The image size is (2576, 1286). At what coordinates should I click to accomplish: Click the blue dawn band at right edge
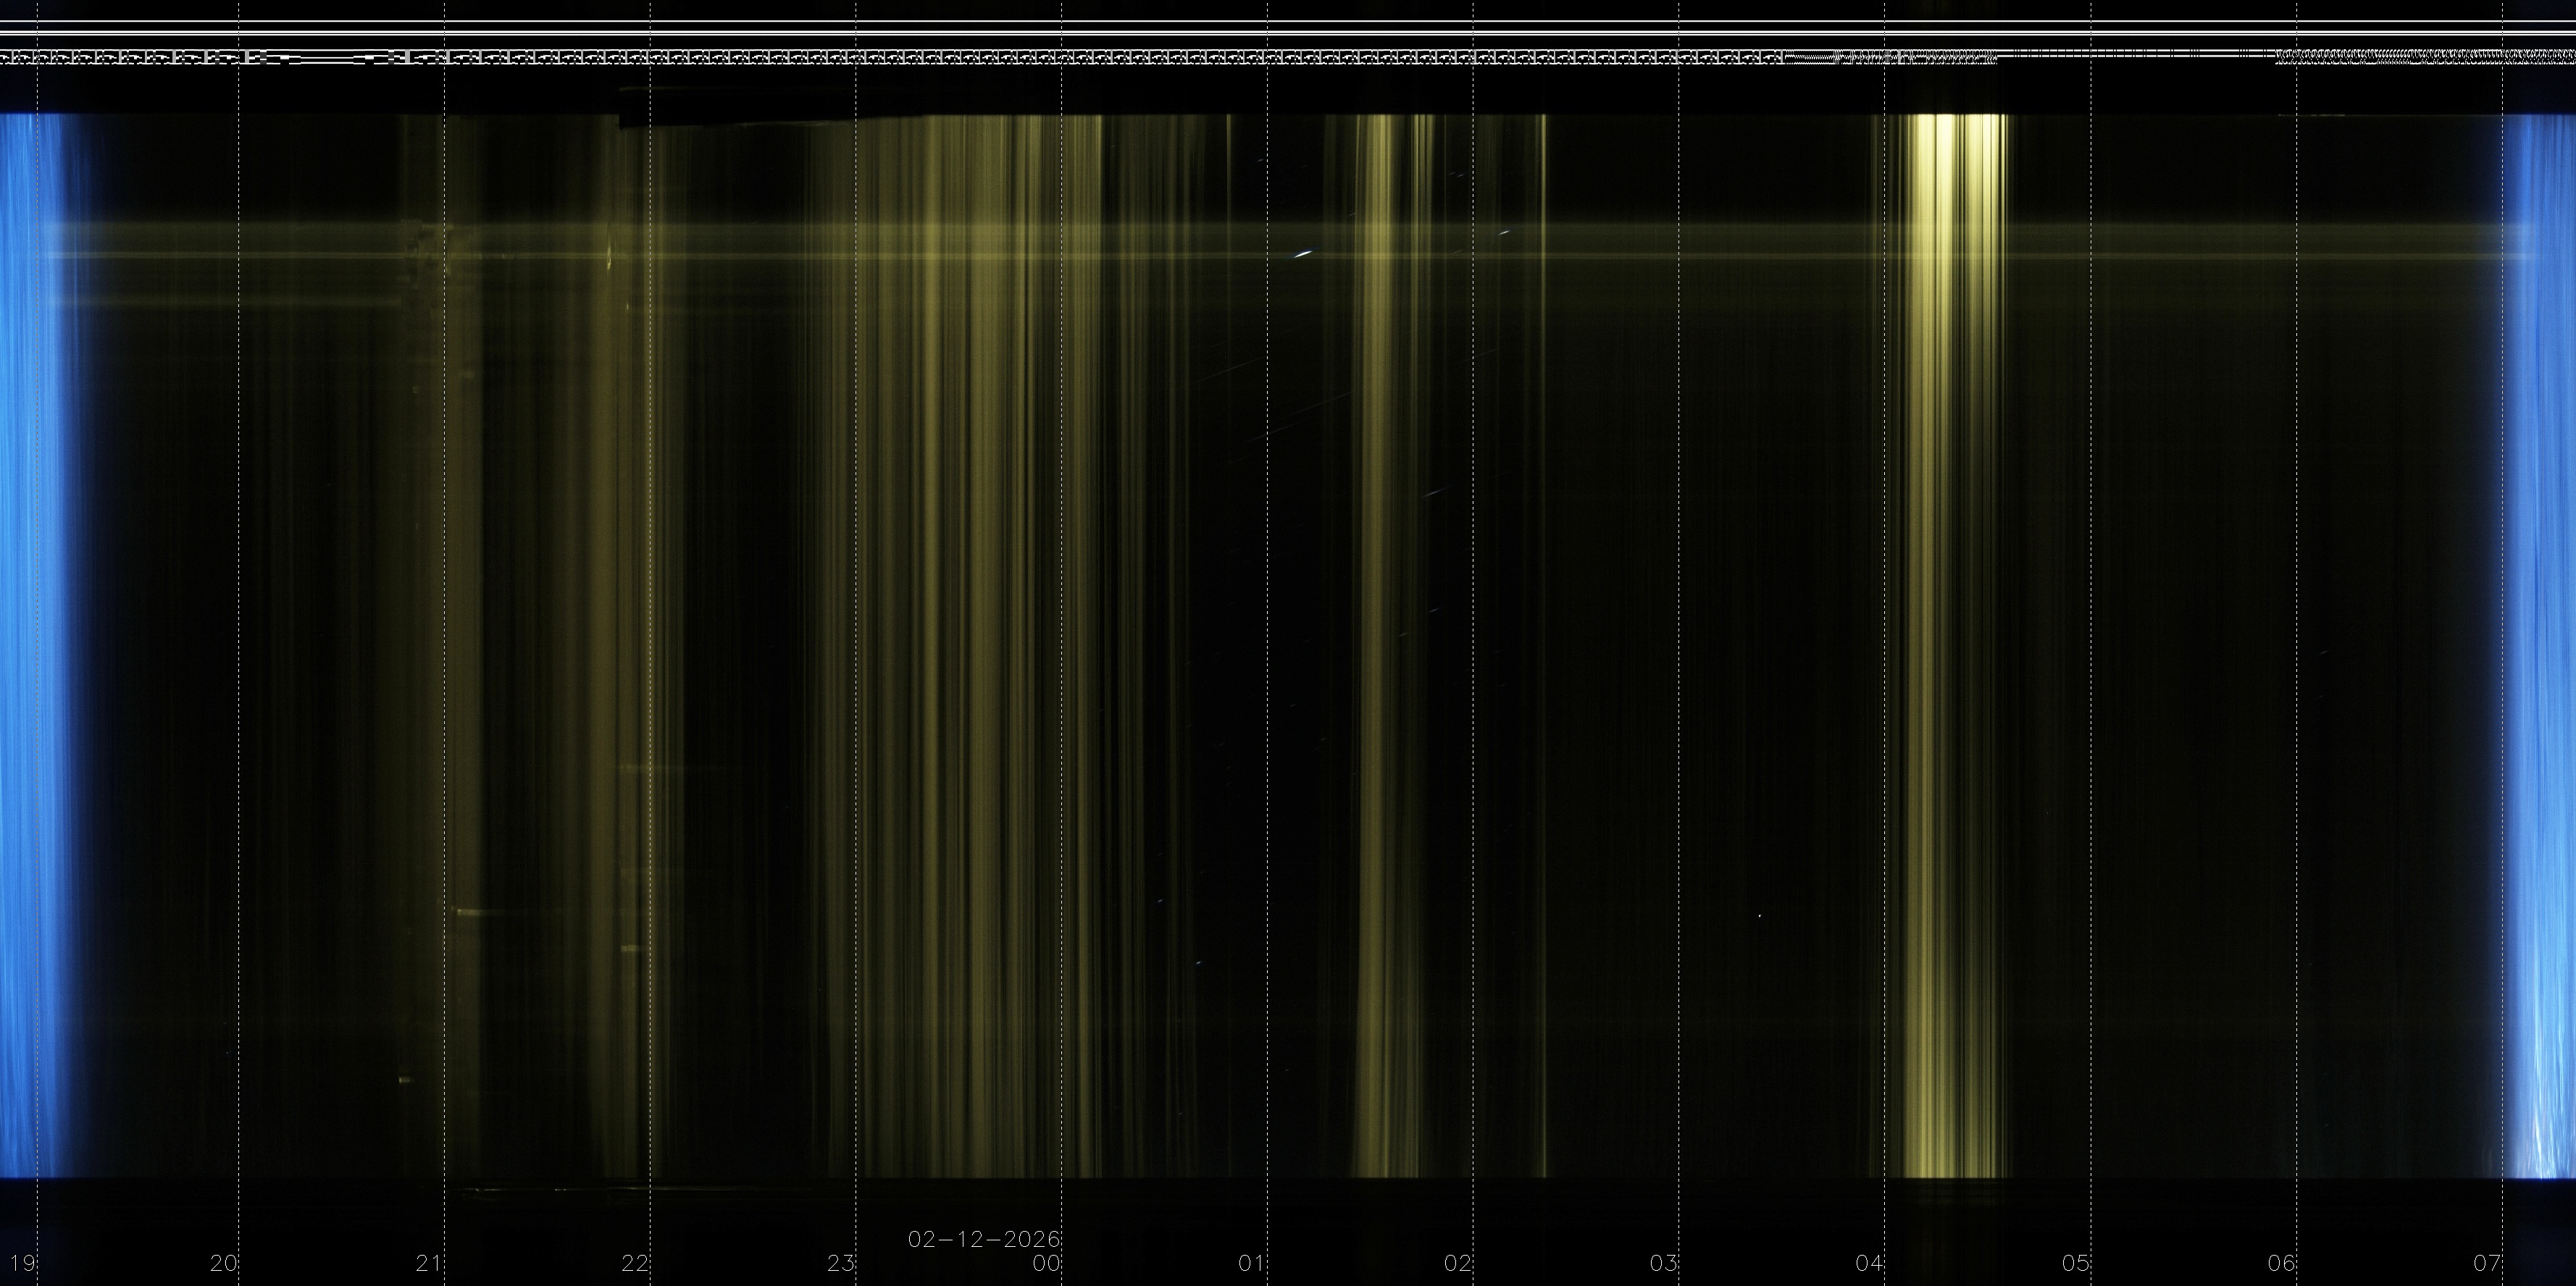(x=2545, y=639)
